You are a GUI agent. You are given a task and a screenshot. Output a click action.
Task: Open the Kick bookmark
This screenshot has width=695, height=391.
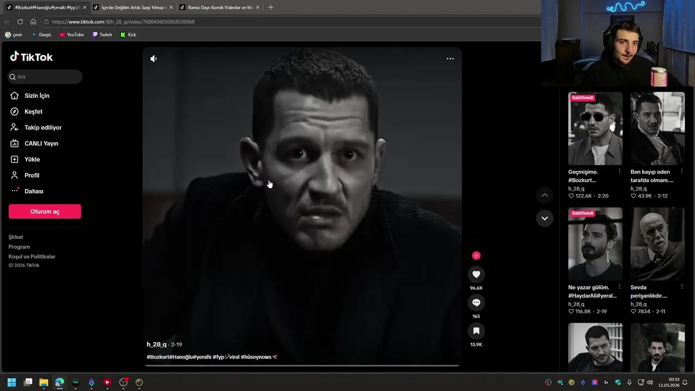[x=128, y=35]
